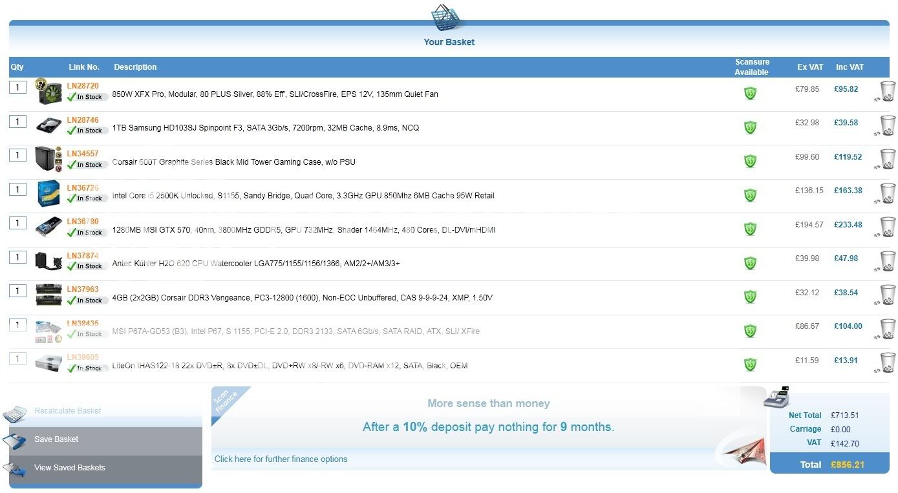This screenshot has width=898, height=493.
Task: Click Scansure shield for MSI GTX 570
Action: [750, 229]
